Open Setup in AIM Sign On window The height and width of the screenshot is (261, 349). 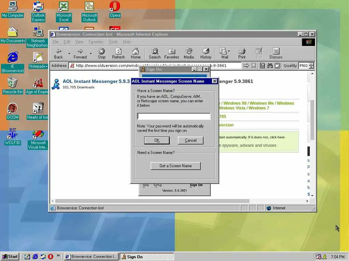coord(157,185)
